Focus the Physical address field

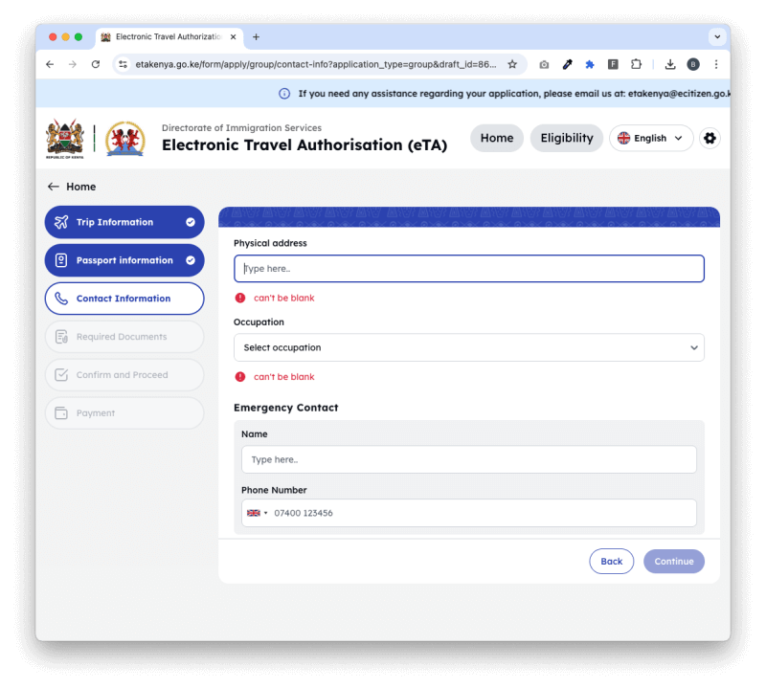pos(469,269)
